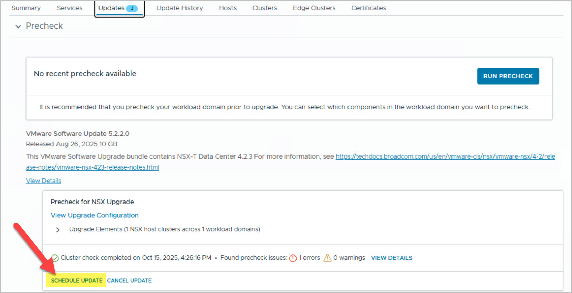
Task: Go to the Update History tab
Action: click(180, 8)
